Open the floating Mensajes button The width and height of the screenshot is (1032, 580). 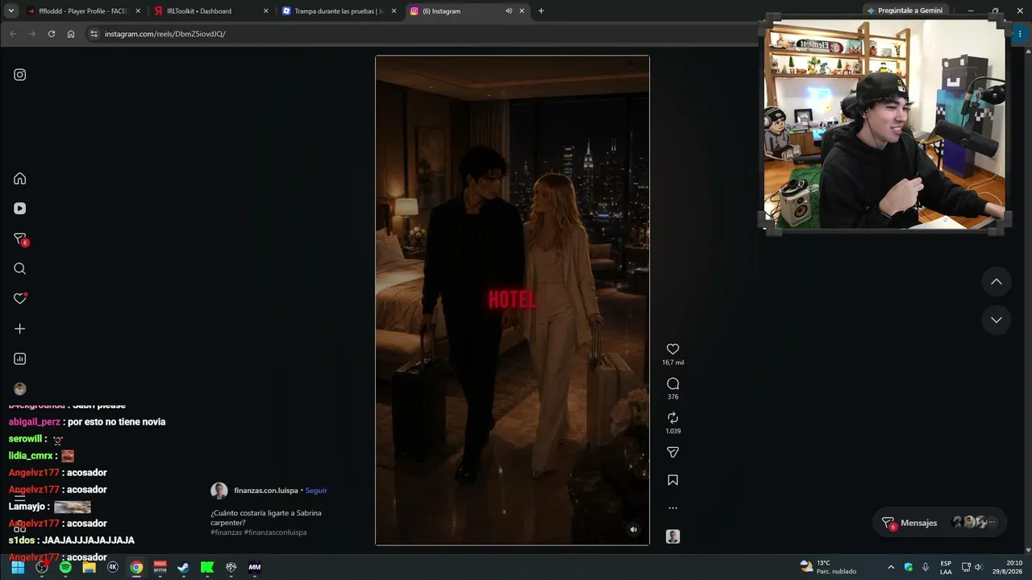940,523
